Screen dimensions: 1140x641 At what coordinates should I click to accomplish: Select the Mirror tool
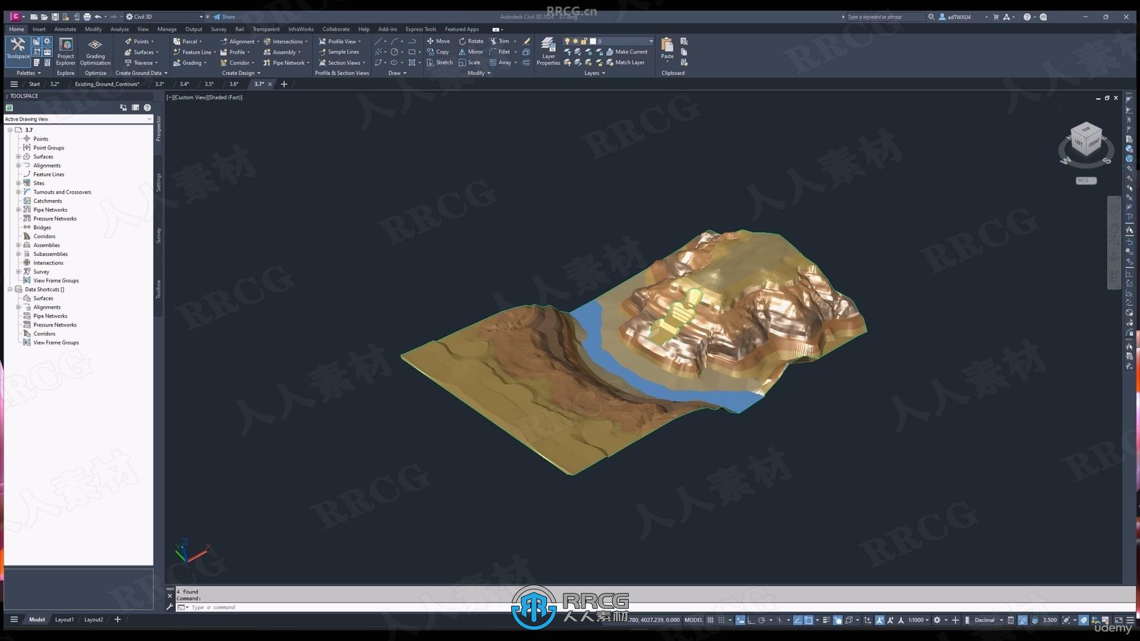click(471, 52)
